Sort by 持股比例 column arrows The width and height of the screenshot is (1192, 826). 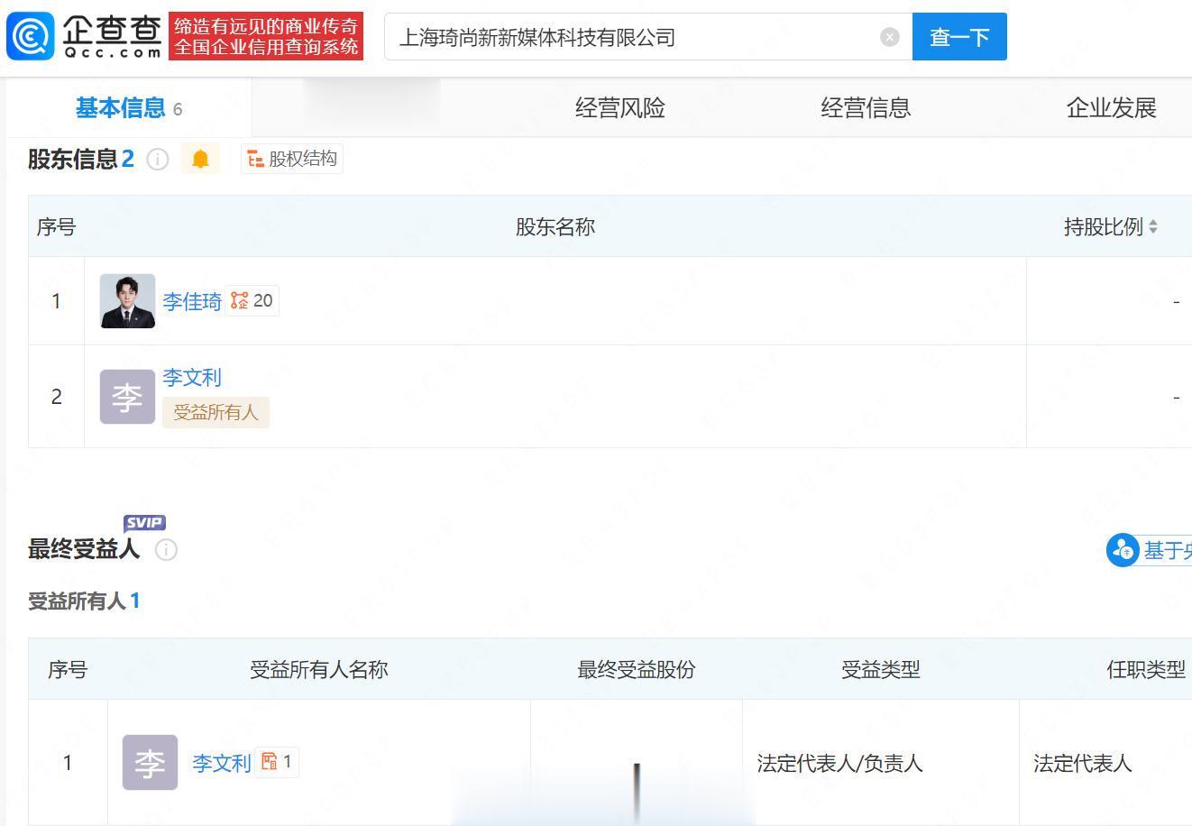(1153, 227)
